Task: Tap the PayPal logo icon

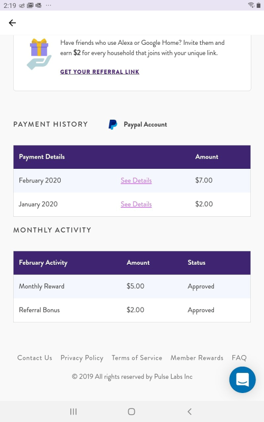Action: [x=112, y=124]
